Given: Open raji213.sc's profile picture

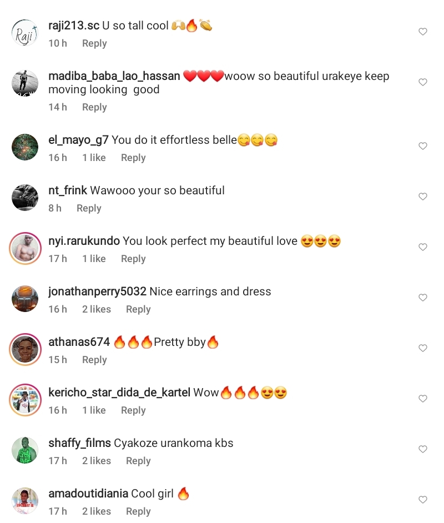Looking at the screenshot, I should [25, 32].
